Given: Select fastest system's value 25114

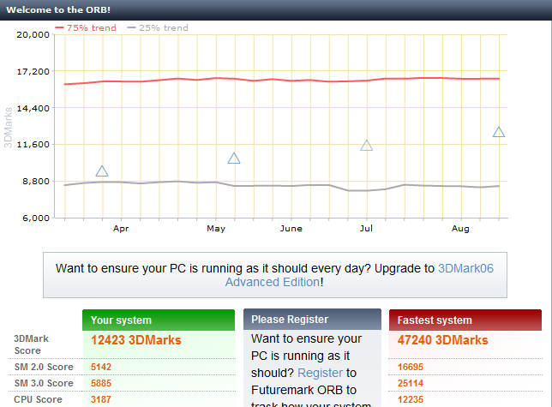Looking at the screenshot, I should (411, 383).
